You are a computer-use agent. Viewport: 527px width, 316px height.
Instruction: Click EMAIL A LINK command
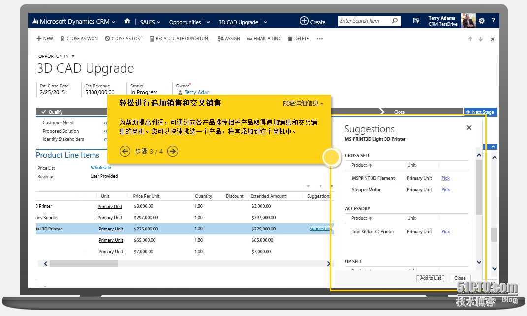click(264, 39)
